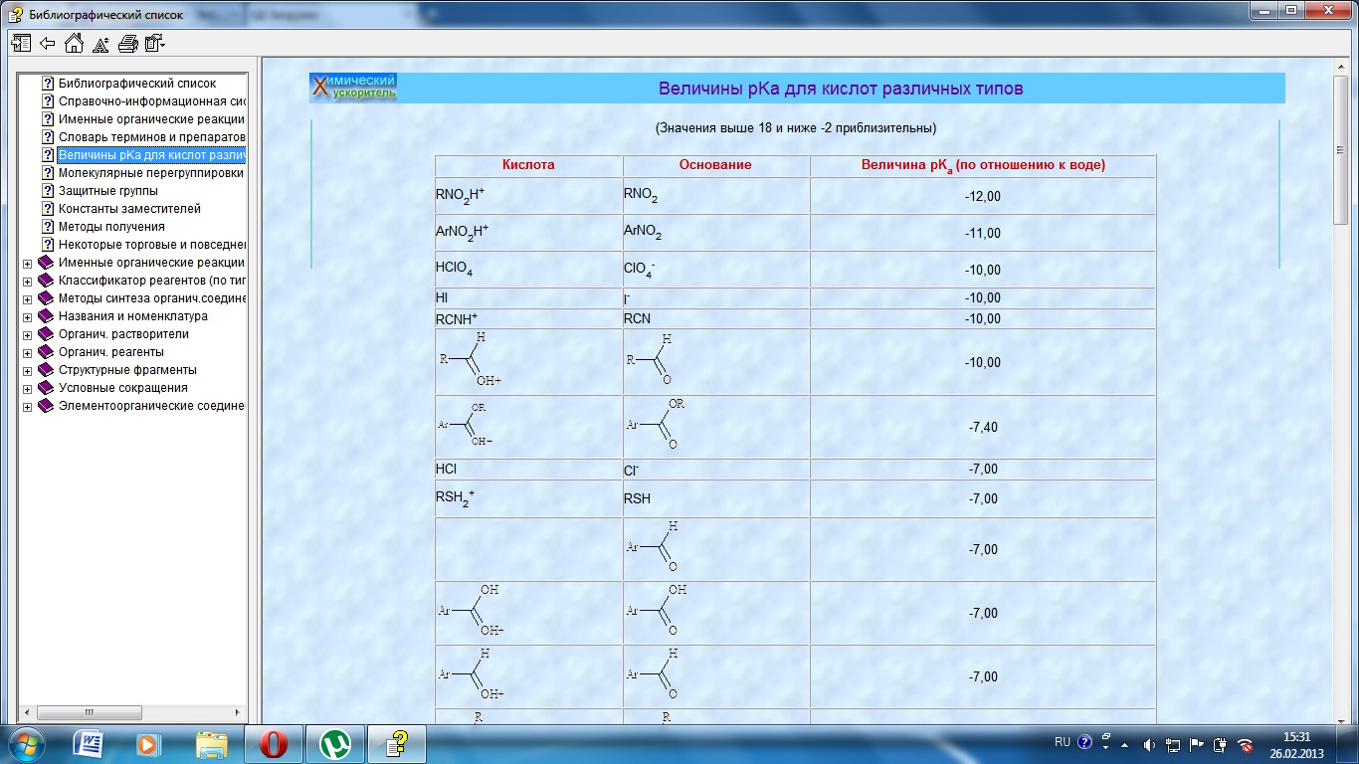The width and height of the screenshot is (1359, 764).
Task: Click the Home icon in the toolbar
Action: coord(74,43)
